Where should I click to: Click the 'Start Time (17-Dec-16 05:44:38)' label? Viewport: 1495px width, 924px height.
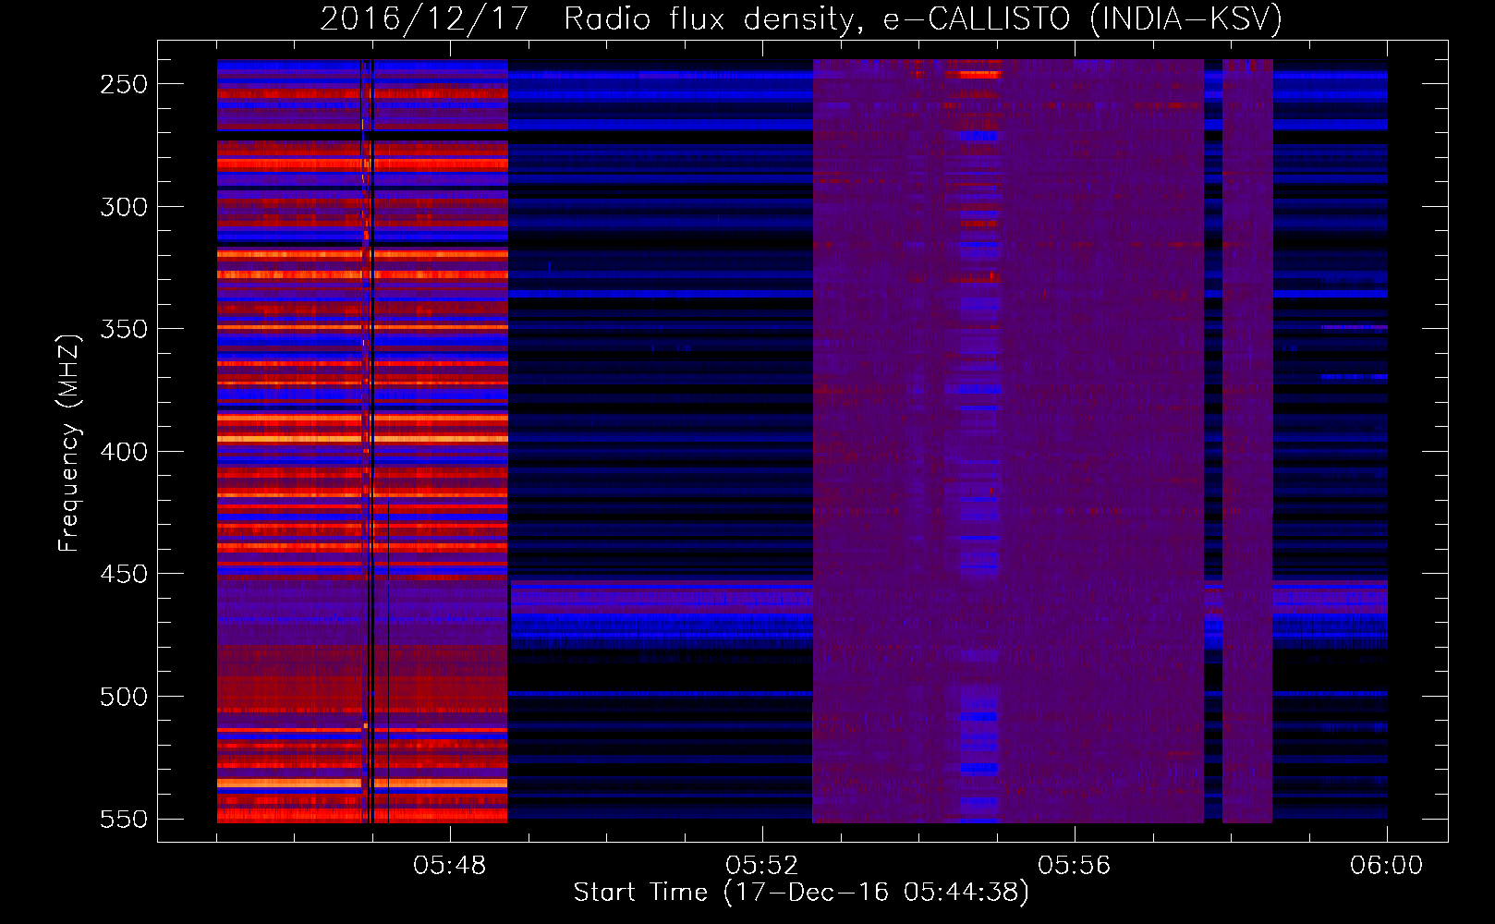pyautogui.click(x=801, y=893)
